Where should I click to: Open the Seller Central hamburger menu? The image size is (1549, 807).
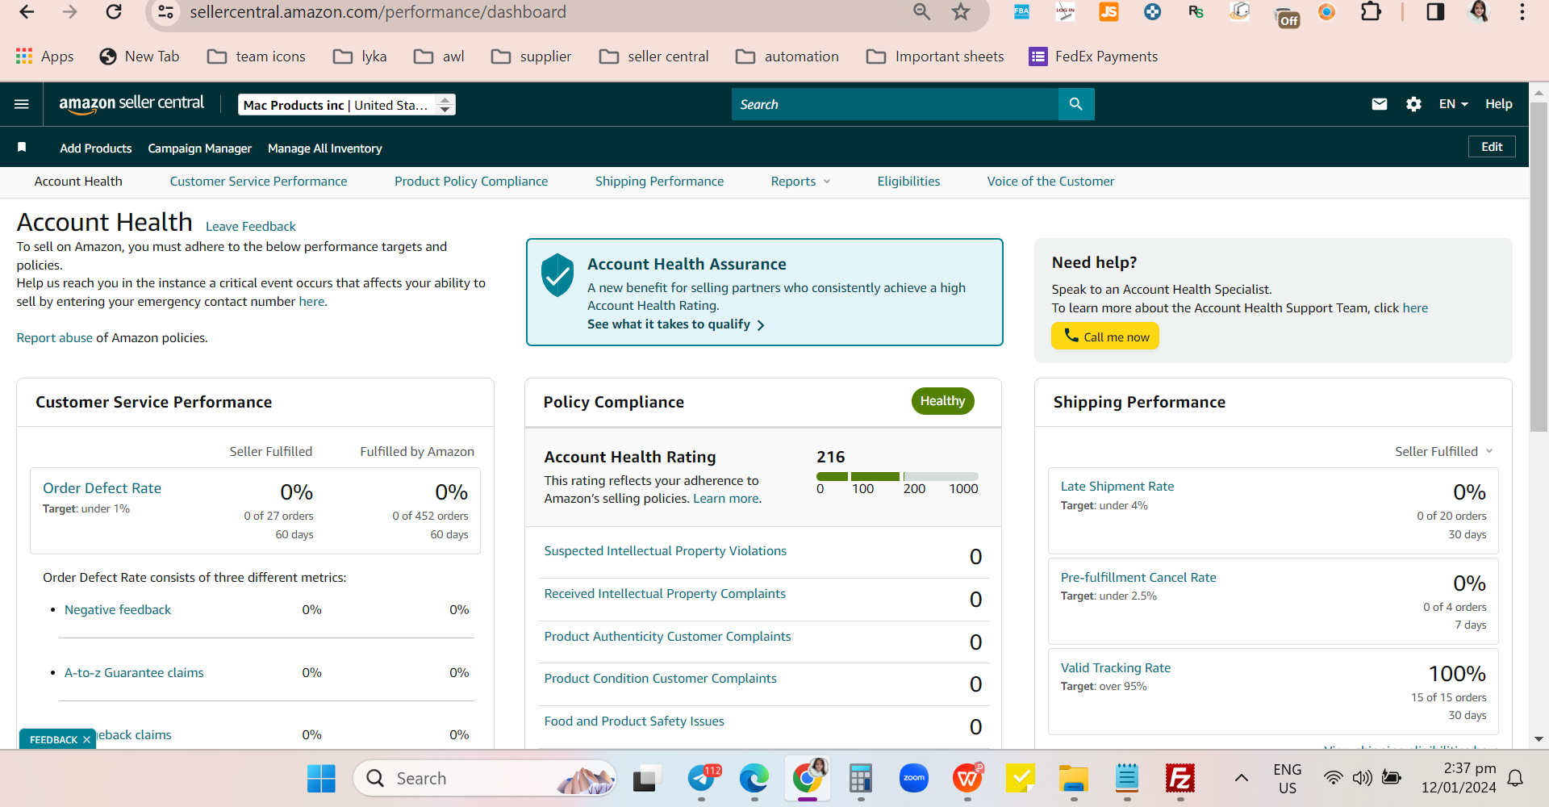coord(22,104)
